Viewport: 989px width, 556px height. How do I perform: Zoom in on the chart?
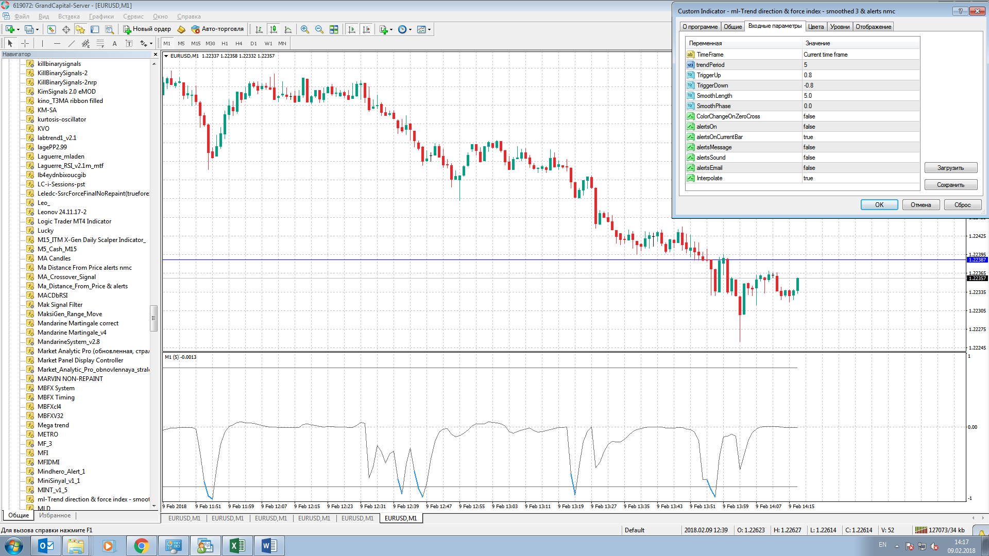pyautogui.click(x=305, y=29)
